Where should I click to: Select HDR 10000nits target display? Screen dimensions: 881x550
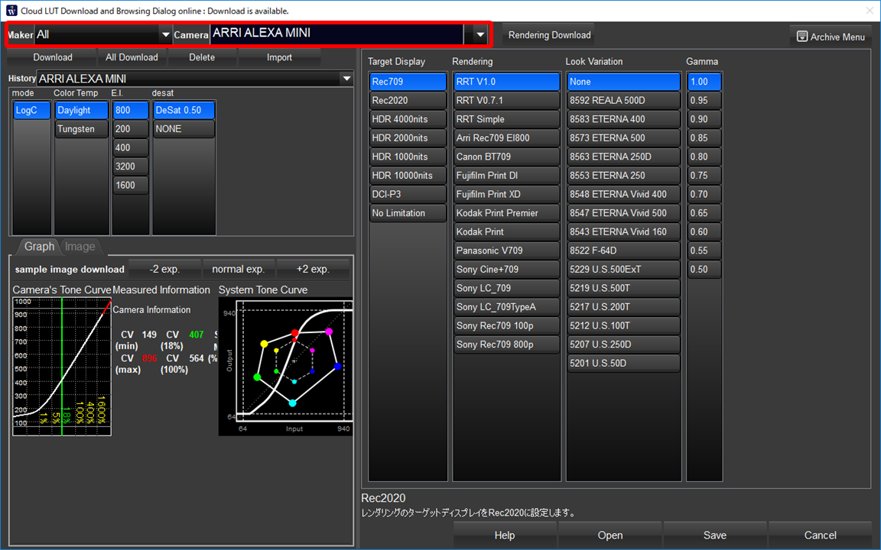(x=408, y=176)
